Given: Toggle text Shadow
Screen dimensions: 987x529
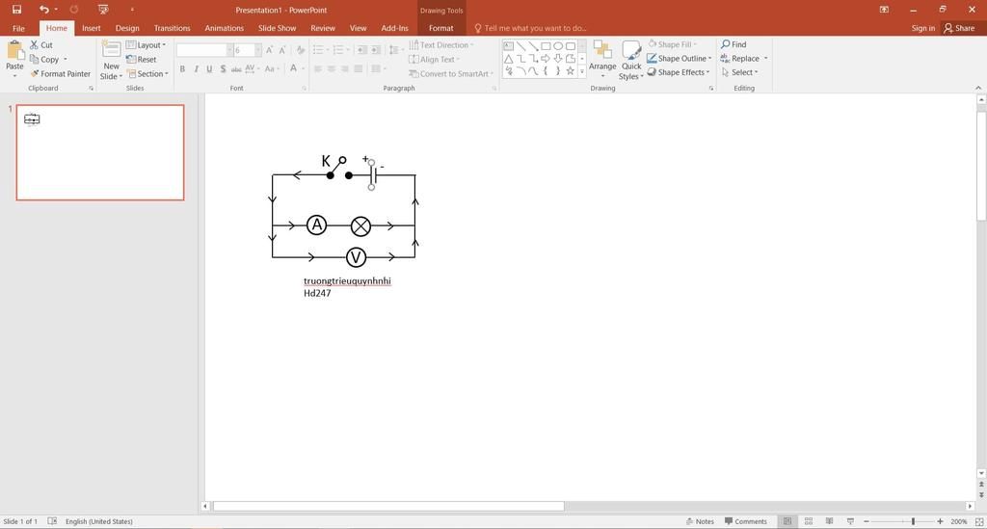Looking at the screenshot, I should 223,68.
